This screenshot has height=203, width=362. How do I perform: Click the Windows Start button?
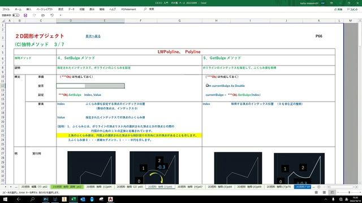click(5, 199)
